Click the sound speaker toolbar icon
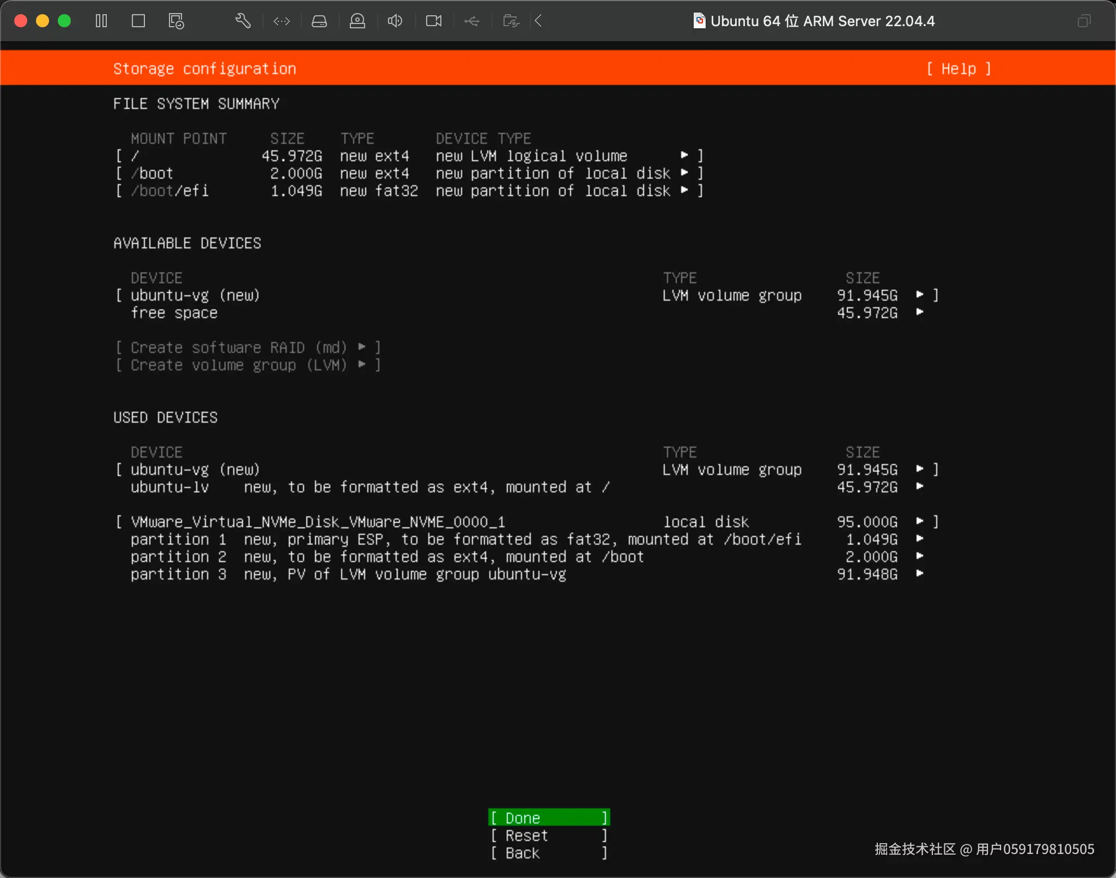1116x878 pixels. click(x=395, y=21)
